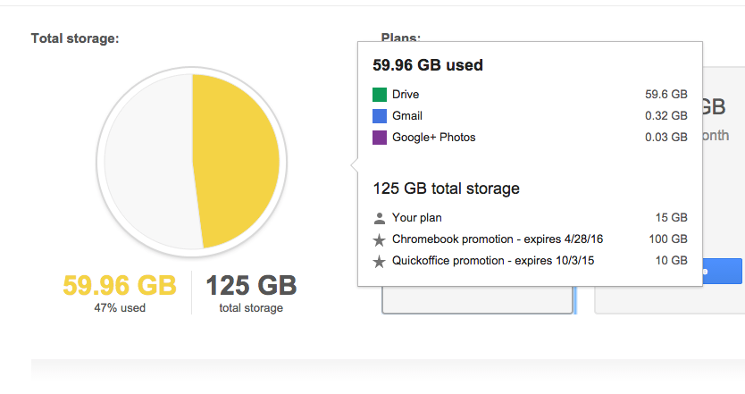
Task: Click the gray free portion of pie chart
Action: [x=150, y=162]
